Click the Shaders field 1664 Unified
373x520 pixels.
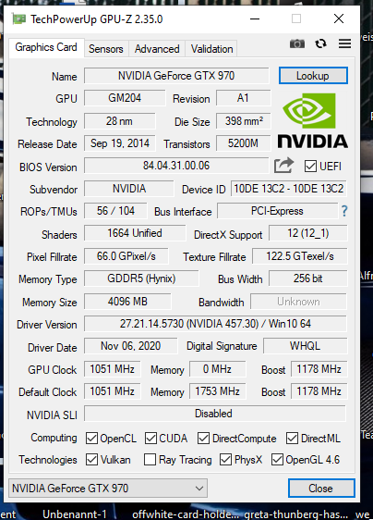click(x=135, y=233)
